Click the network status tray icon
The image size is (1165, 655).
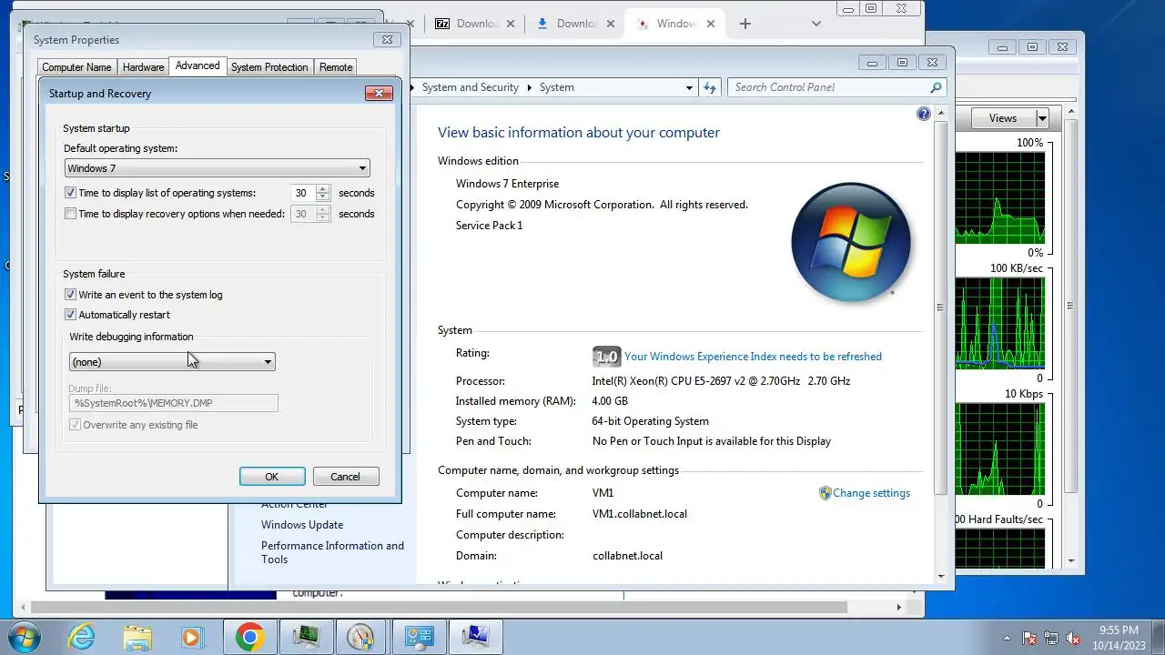(x=1051, y=638)
